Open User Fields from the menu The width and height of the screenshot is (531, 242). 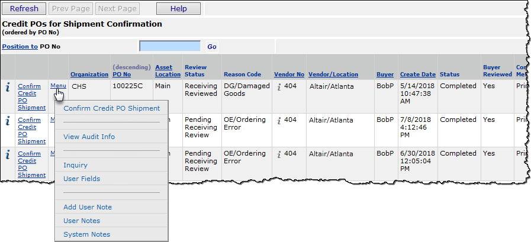coord(82,179)
